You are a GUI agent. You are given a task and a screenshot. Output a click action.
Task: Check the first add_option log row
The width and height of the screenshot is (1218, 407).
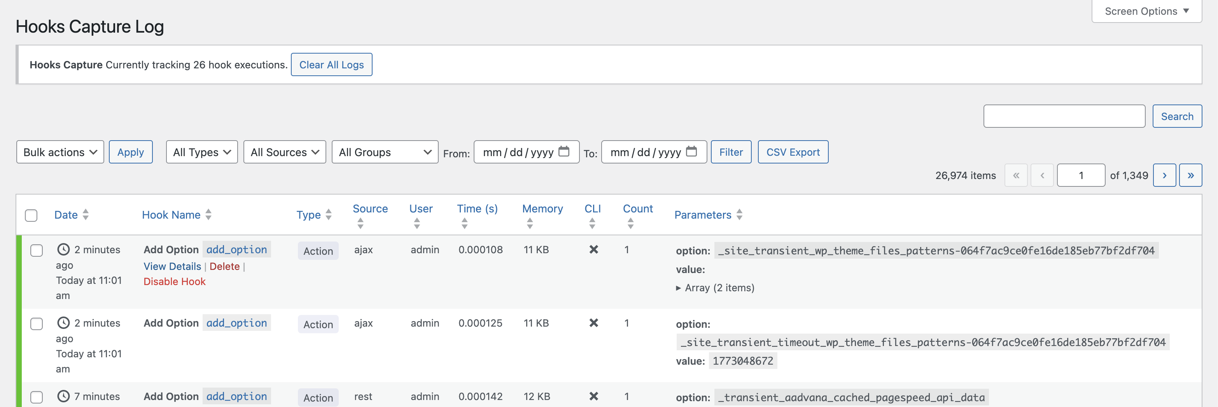click(x=37, y=250)
